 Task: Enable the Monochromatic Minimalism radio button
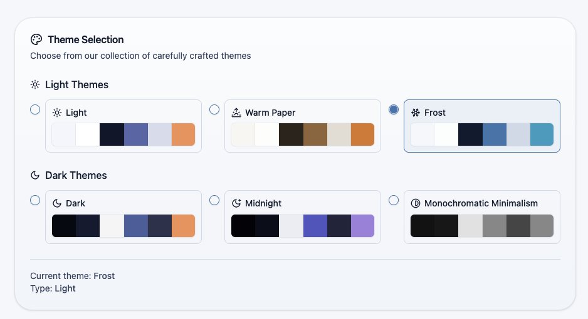pos(394,200)
